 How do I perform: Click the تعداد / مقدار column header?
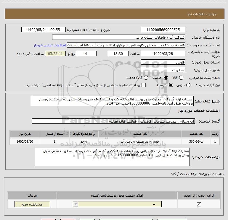(x=54, y=134)
